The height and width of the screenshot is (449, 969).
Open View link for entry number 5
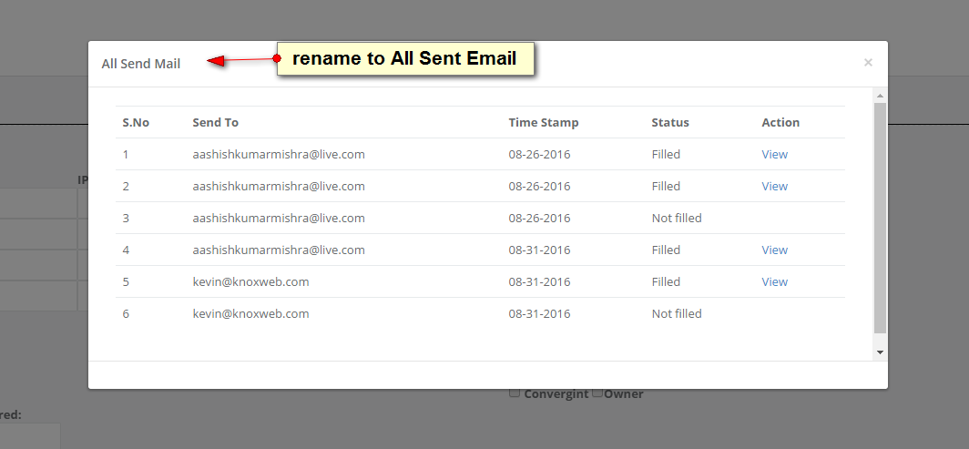(x=774, y=281)
